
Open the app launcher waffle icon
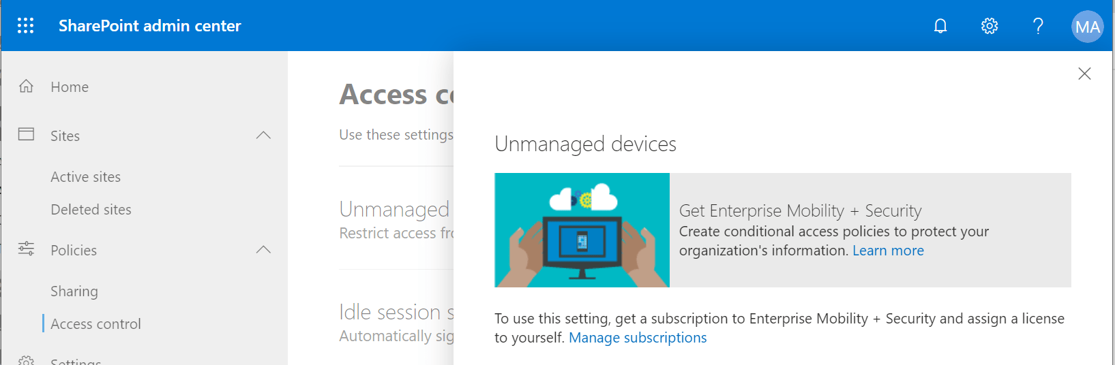[x=25, y=26]
